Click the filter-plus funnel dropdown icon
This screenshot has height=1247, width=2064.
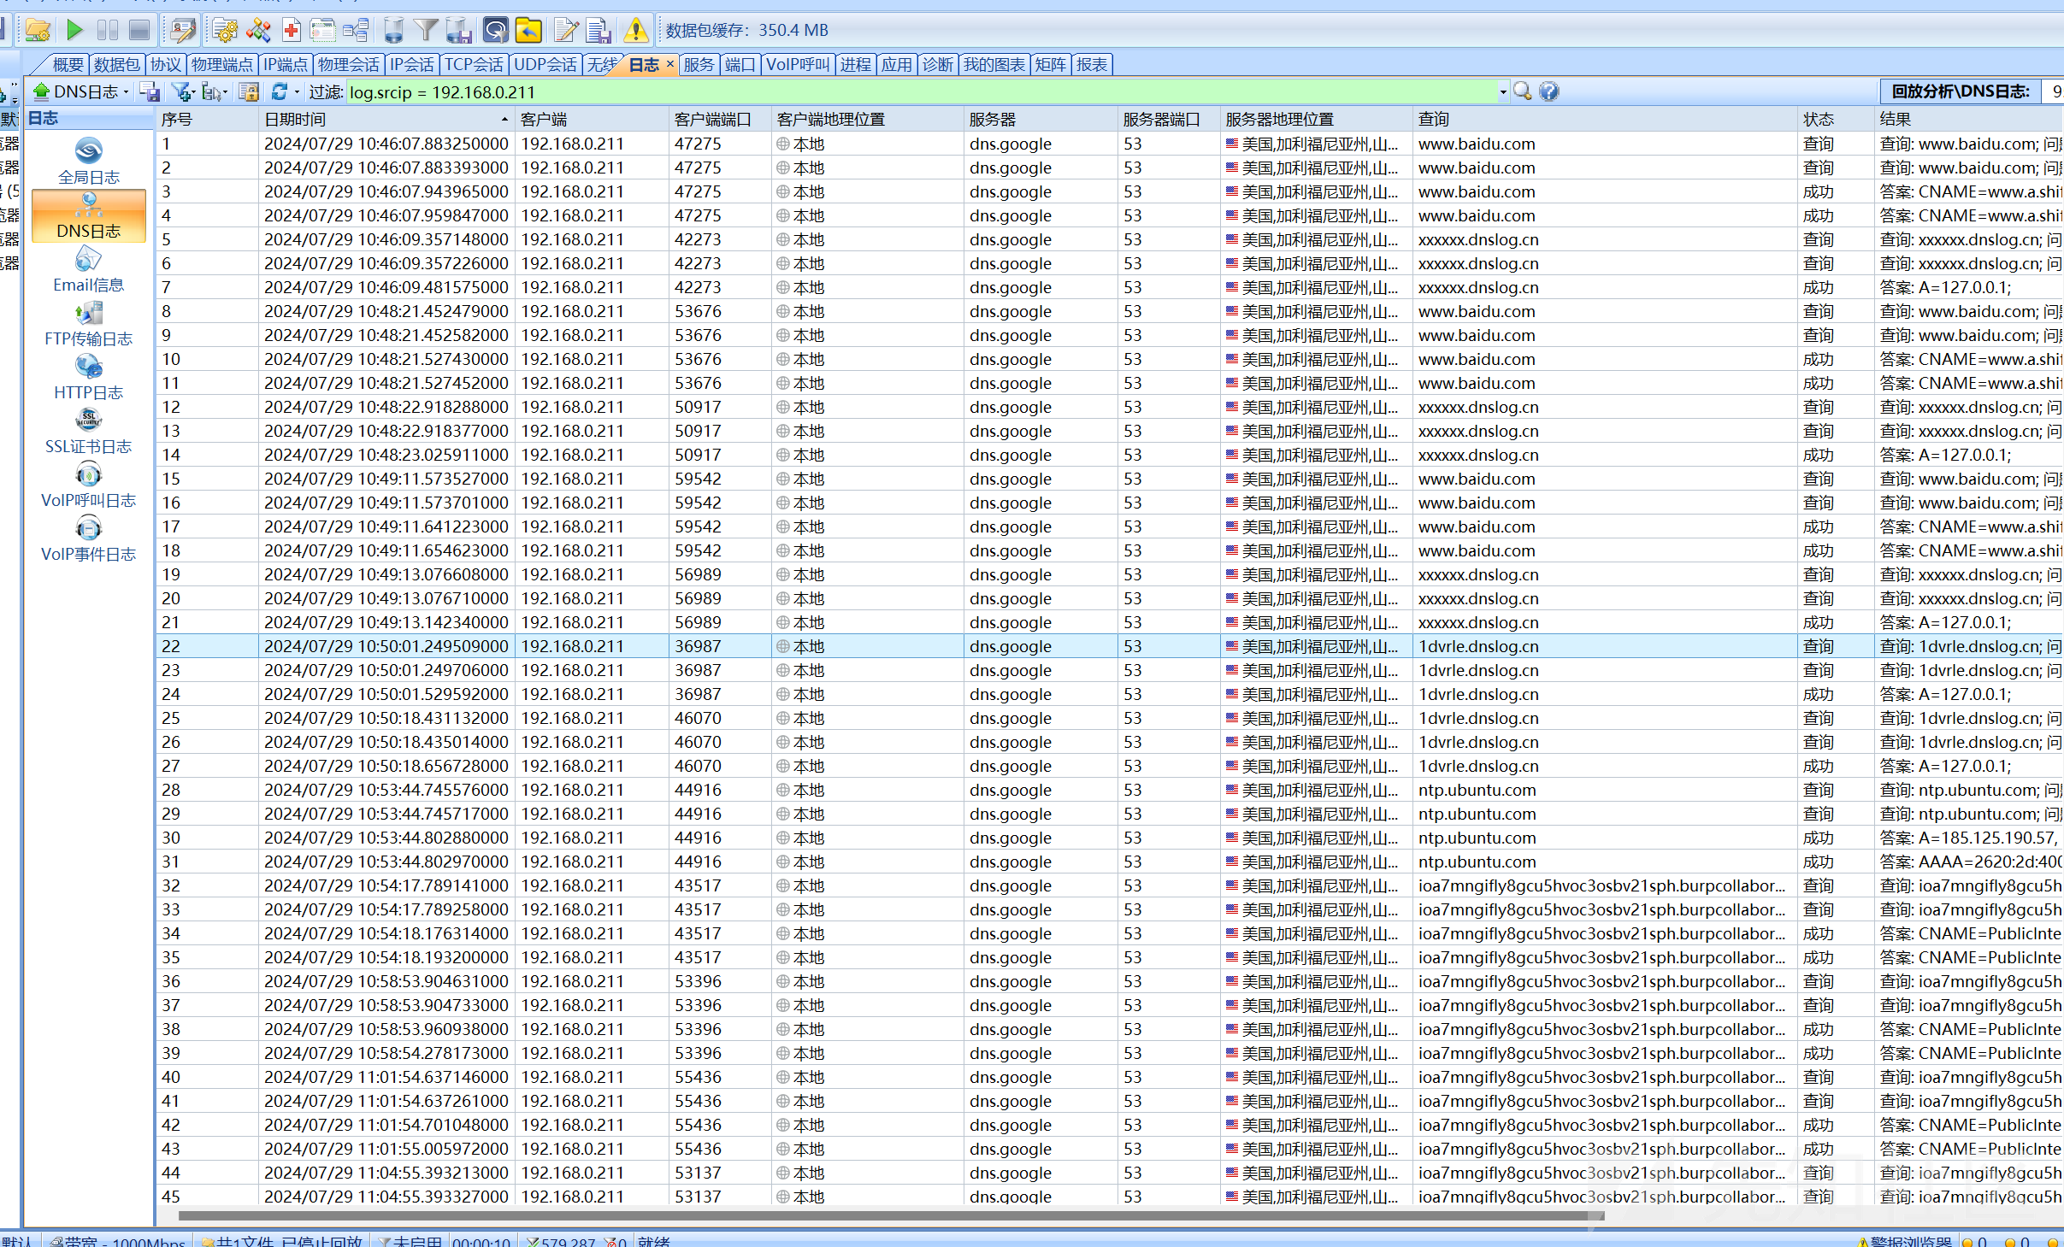(183, 91)
